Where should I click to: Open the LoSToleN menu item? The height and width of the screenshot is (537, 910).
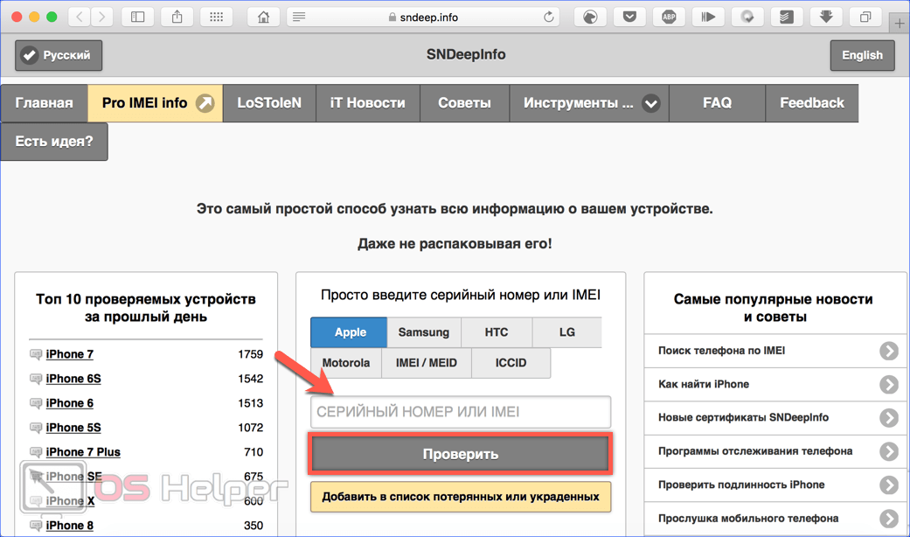tap(269, 102)
